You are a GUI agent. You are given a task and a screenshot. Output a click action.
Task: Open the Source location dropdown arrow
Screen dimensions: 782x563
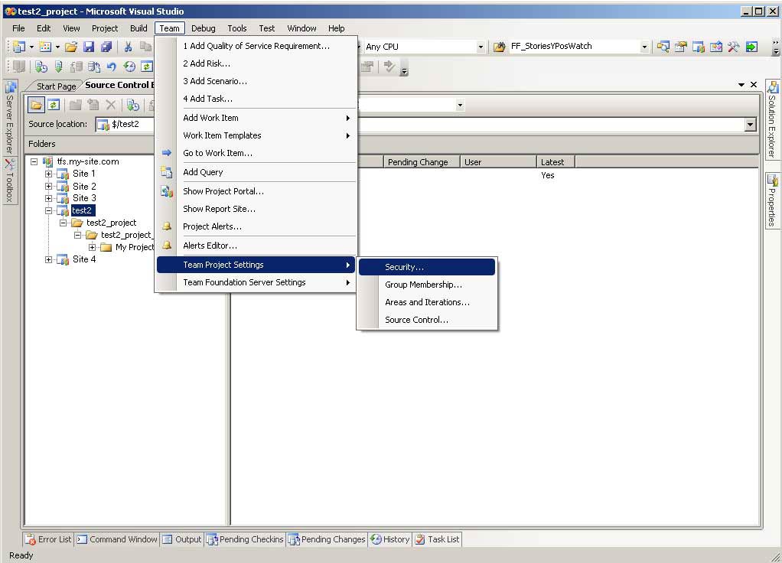click(751, 125)
